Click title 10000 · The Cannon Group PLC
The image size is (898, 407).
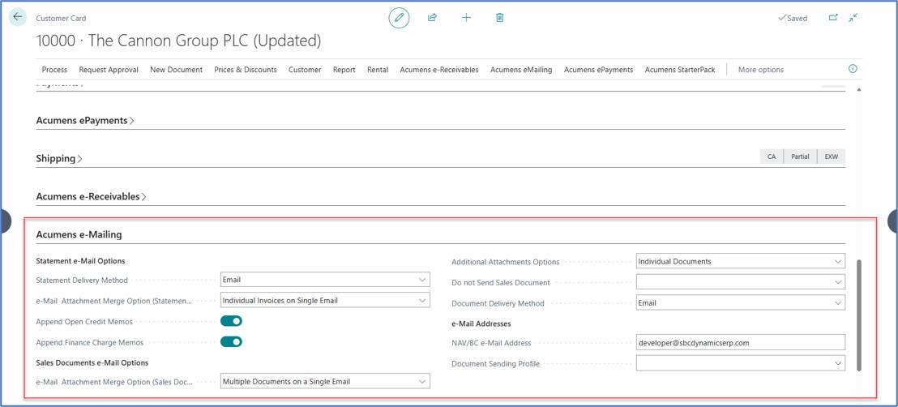click(178, 41)
